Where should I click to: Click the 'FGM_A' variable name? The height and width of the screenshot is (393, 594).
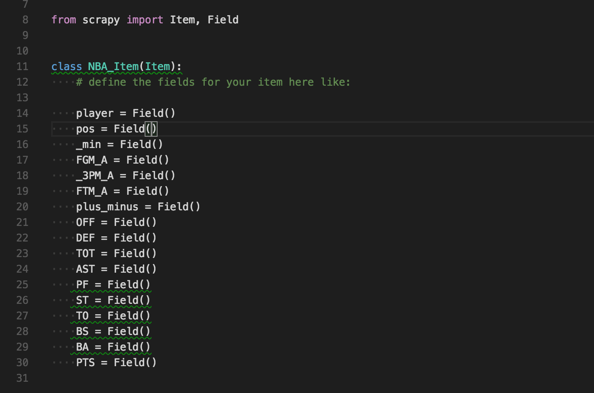(91, 160)
